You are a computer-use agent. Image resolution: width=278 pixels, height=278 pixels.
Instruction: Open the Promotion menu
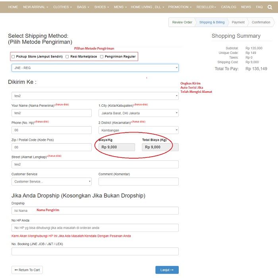point(180,7)
